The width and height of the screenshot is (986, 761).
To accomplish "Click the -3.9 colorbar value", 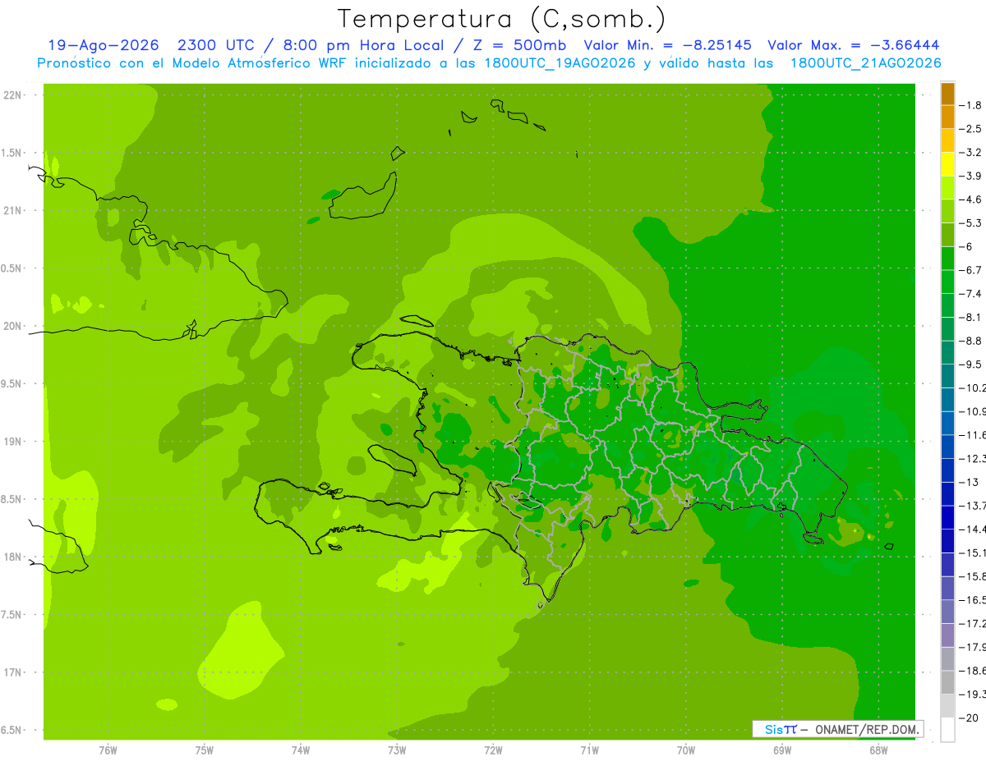I will (970, 176).
